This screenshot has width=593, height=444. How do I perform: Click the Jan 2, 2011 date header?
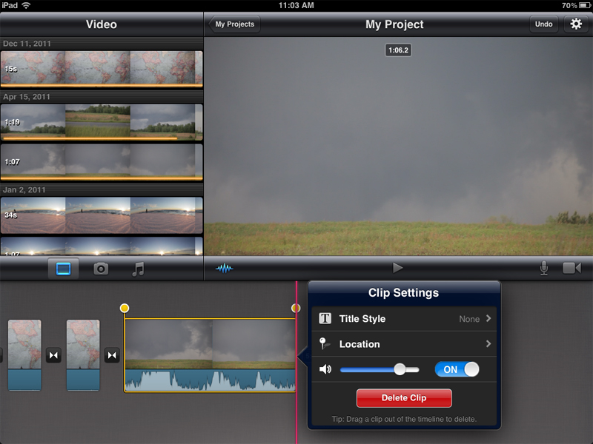click(24, 190)
